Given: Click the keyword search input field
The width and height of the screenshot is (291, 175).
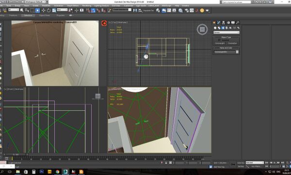Looking at the screenshot, I should tap(236, 2).
